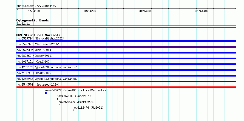Screen dimensions: 244x121
Task: Click the nsv6596327 (Sedlazeck2020) label
Action: tap(38, 44)
